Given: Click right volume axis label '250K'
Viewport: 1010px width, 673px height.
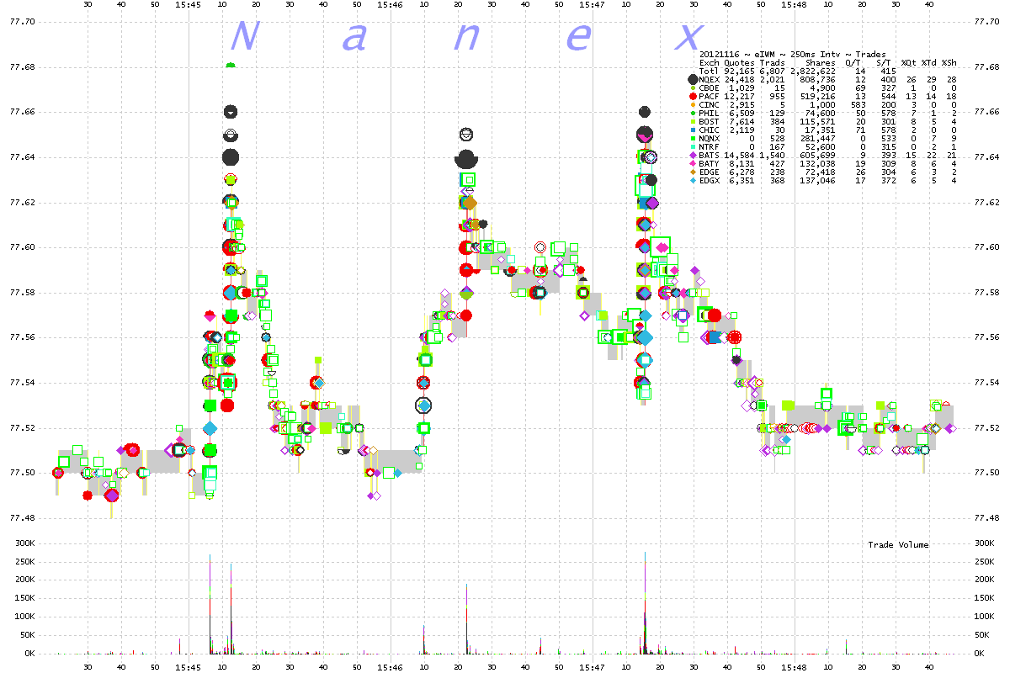Looking at the screenshot, I should [985, 562].
